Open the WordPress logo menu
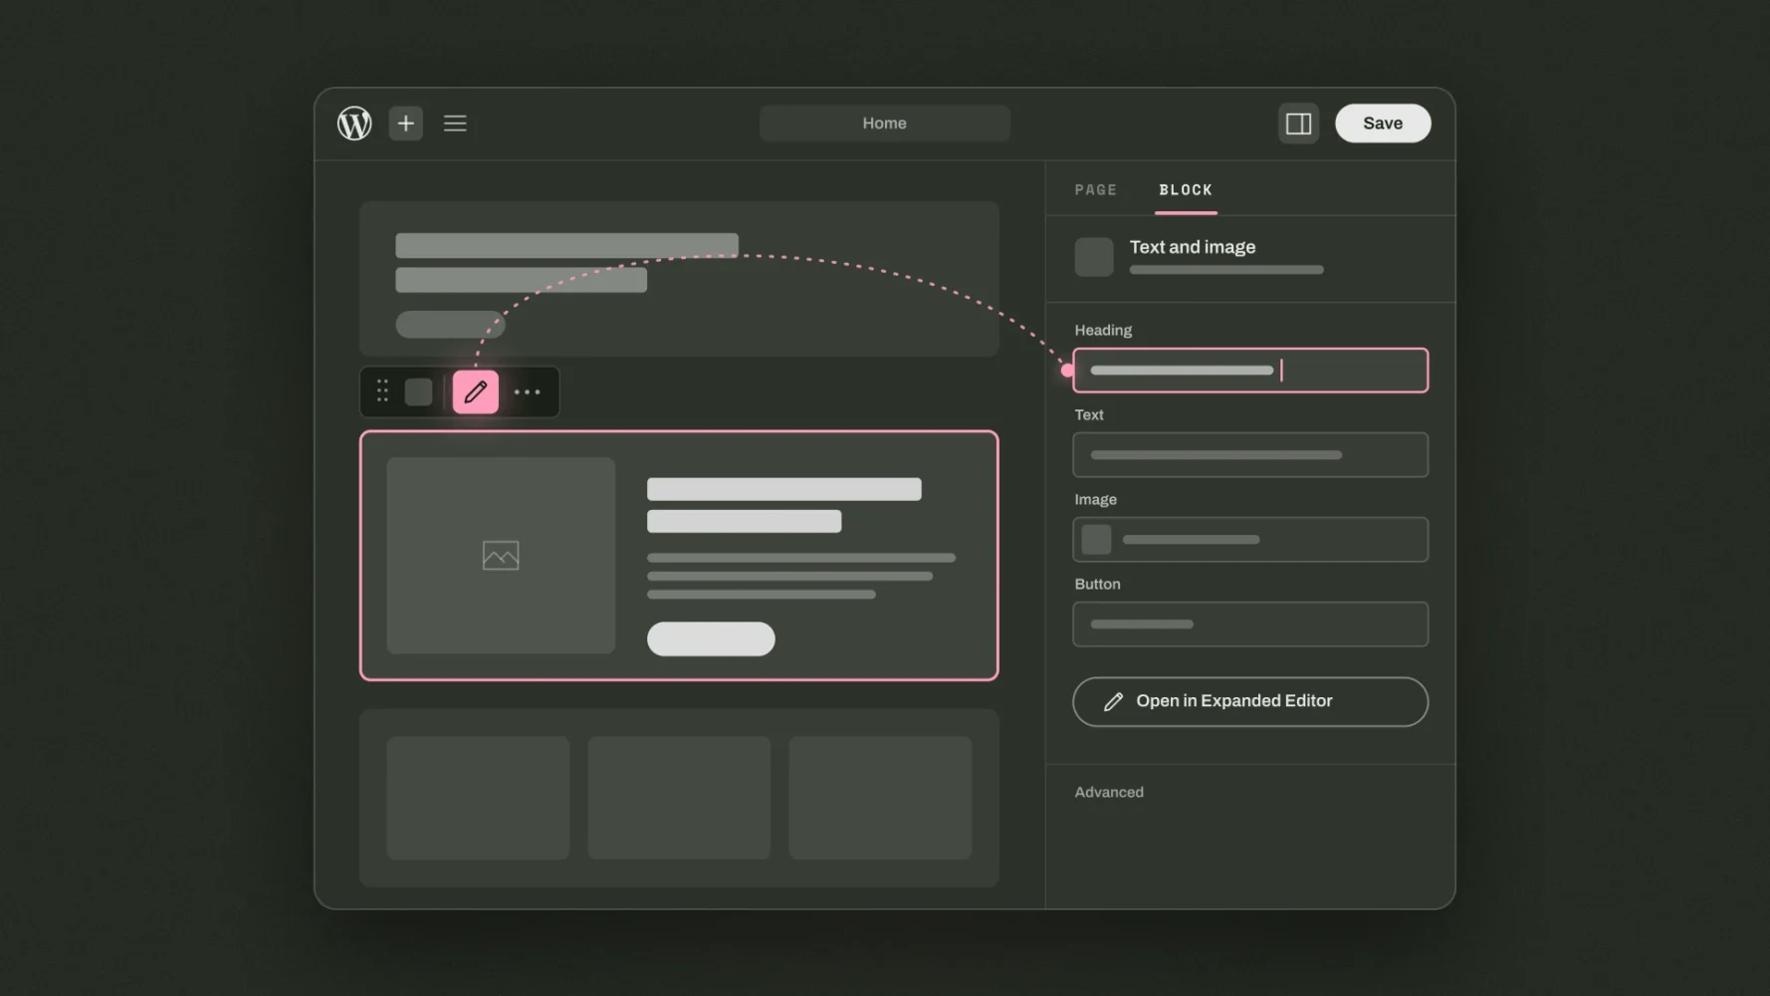 (354, 124)
